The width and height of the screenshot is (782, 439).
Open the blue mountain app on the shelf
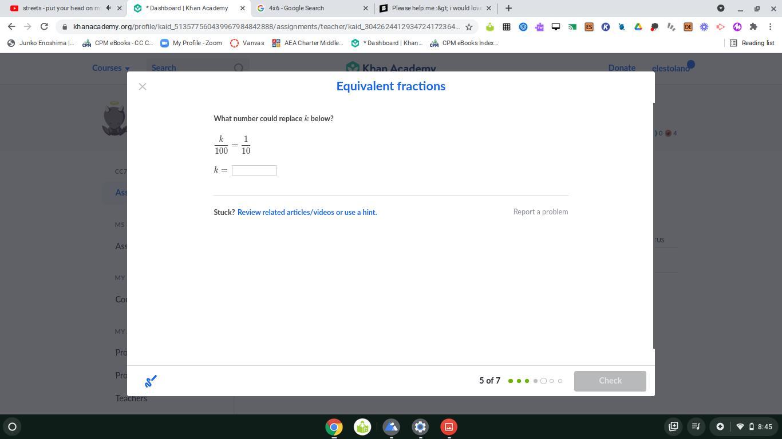click(x=392, y=427)
